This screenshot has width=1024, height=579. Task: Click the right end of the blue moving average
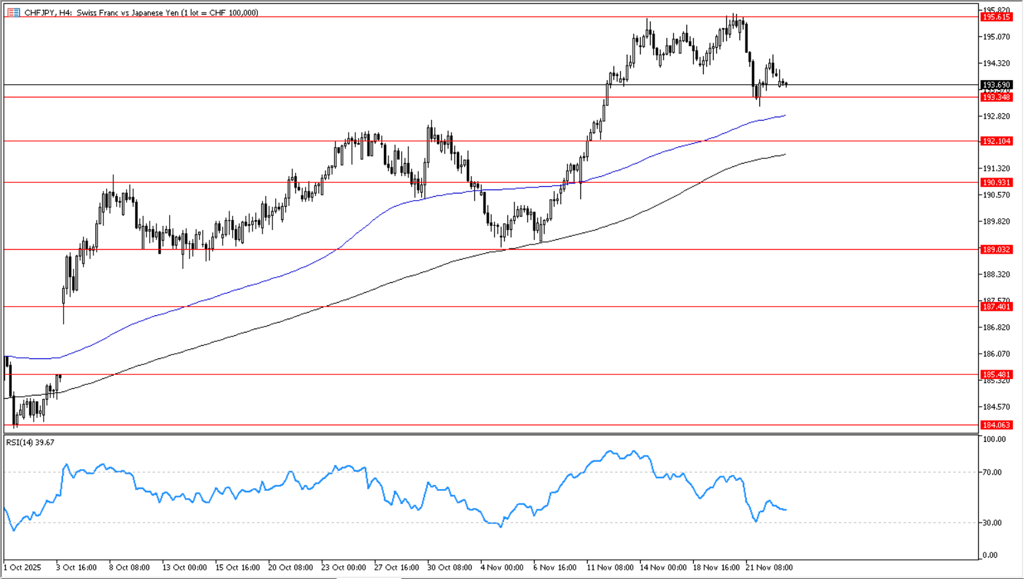coord(784,116)
